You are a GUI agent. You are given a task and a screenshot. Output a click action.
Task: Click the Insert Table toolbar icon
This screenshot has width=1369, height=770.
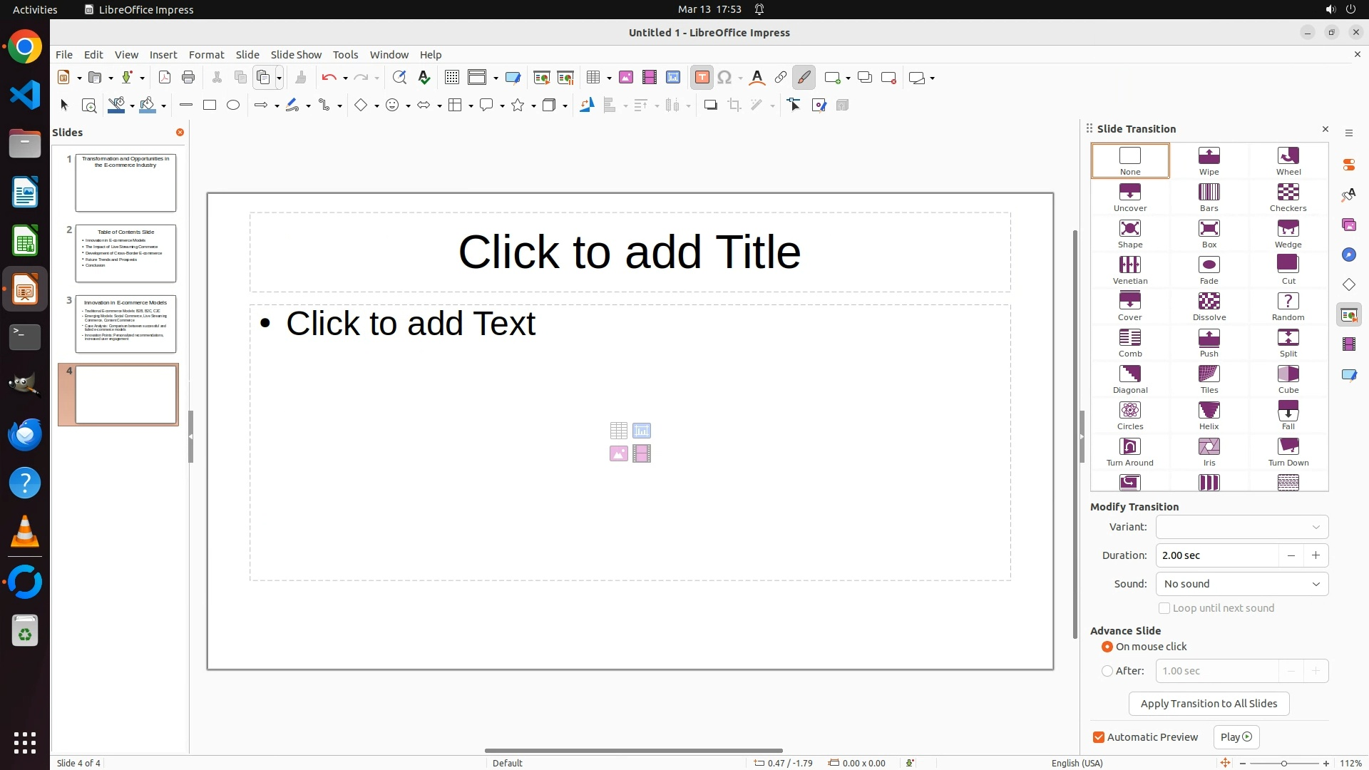pyautogui.click(x=593, y=78)
